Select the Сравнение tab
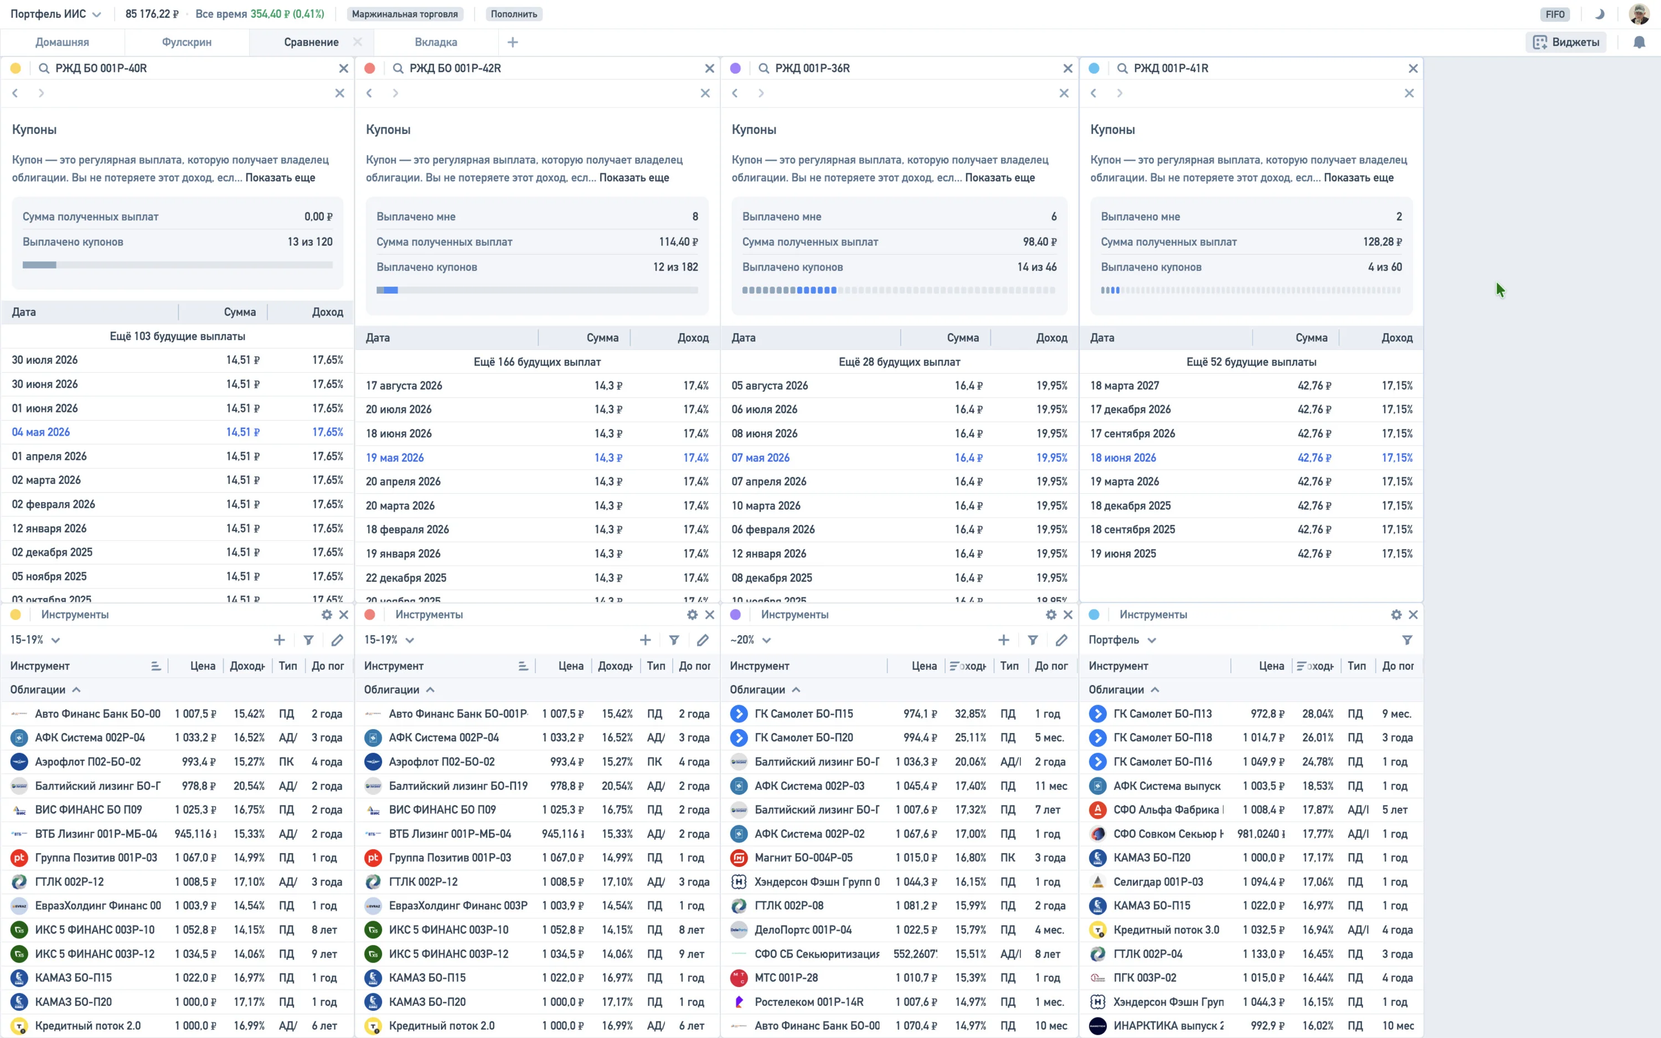 pyautogui.click(x=312, y=42)
